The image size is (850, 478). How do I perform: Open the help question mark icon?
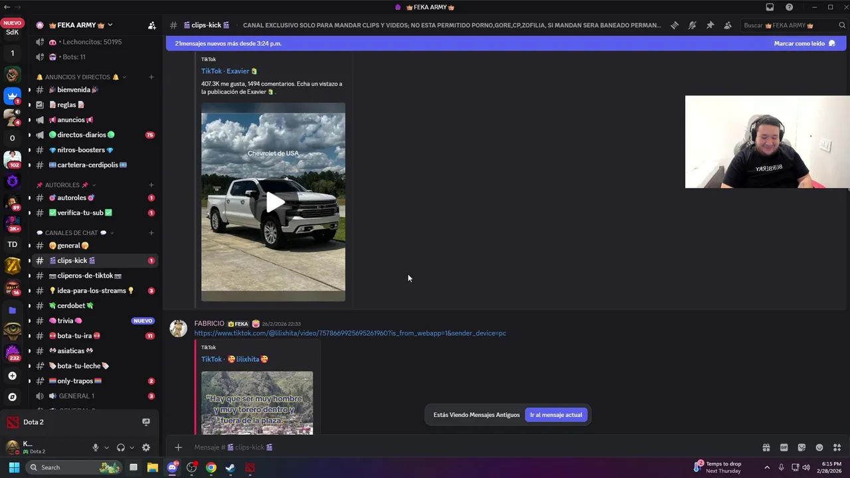789,7
